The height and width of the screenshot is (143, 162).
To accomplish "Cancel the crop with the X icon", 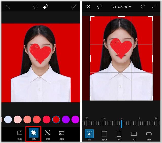I will (x=88, y=7).
